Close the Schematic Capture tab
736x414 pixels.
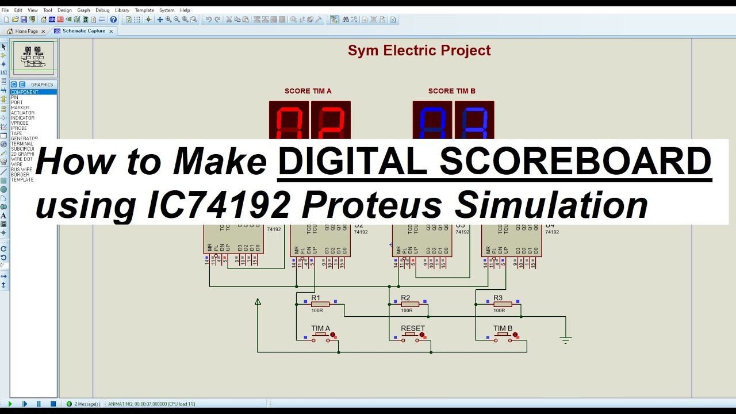point(111,31)
